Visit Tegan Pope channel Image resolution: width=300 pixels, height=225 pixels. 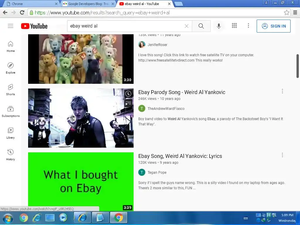(157, 173)
